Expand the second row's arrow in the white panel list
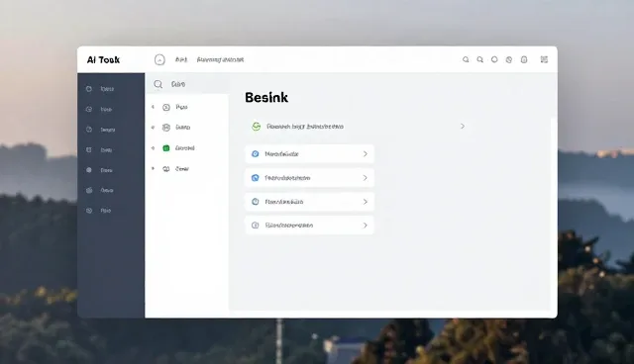 (x=153, y=128)
